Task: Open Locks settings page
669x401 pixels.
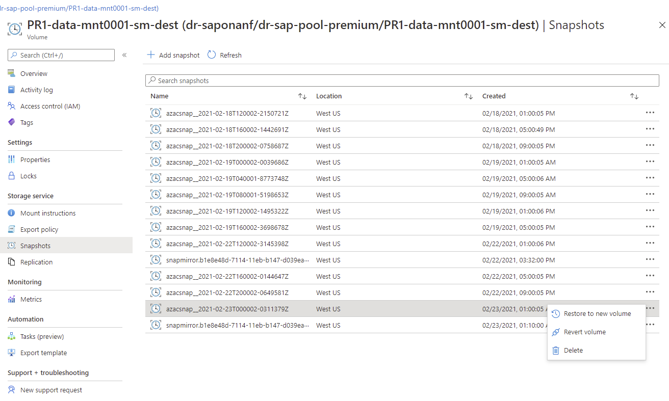Action: [29, 176]
